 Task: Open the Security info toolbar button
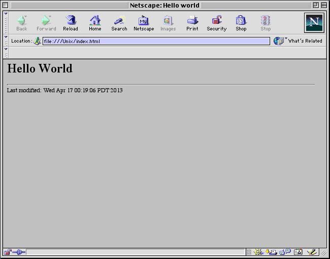217,23
